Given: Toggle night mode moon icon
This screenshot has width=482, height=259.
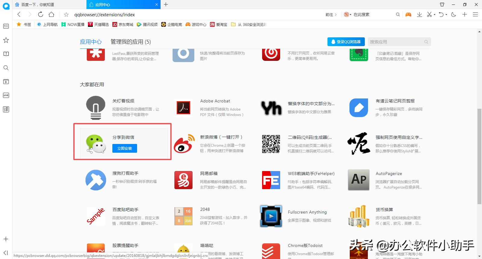Looking at the screenshot, I should (454, 14).
